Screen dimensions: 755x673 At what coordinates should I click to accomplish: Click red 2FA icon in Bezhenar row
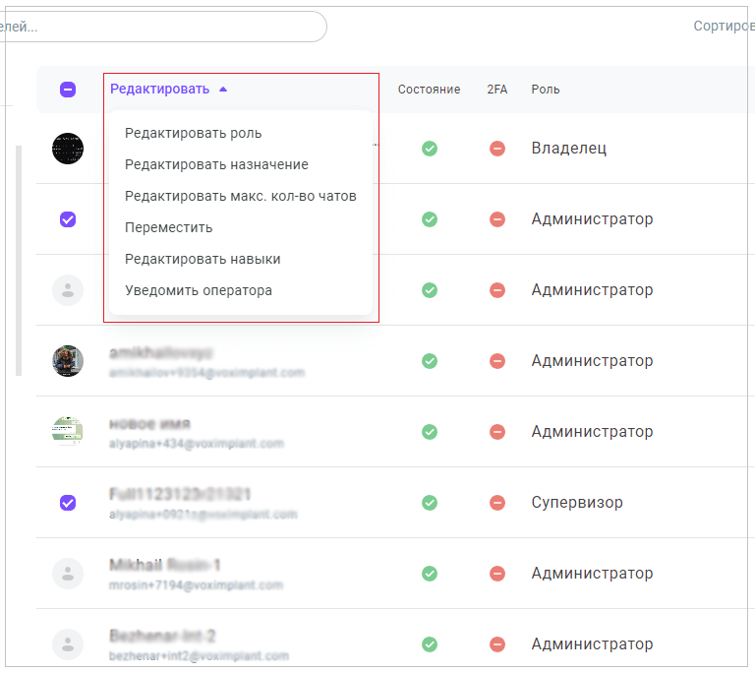click(x=497, y=644)
